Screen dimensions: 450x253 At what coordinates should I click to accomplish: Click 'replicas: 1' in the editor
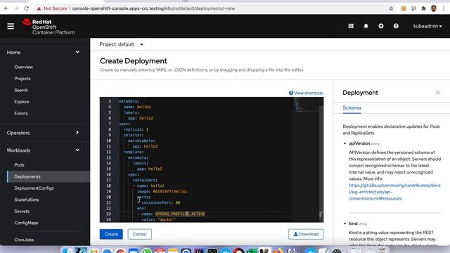tap(136, 129)
